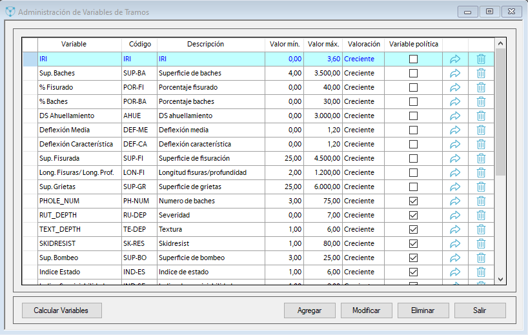Viewport: 528px width, 335px height.
Task: Click the arrow icon for SKIDRESIST row
Action: click(455, 243)
